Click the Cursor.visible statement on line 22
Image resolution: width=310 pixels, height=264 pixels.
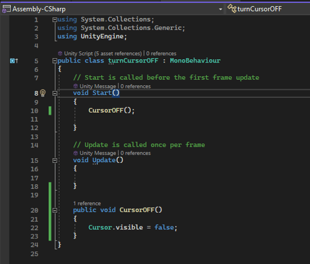[133, 228]
